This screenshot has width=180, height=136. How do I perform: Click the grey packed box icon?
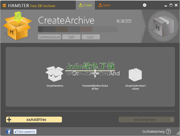coord(163,26)
